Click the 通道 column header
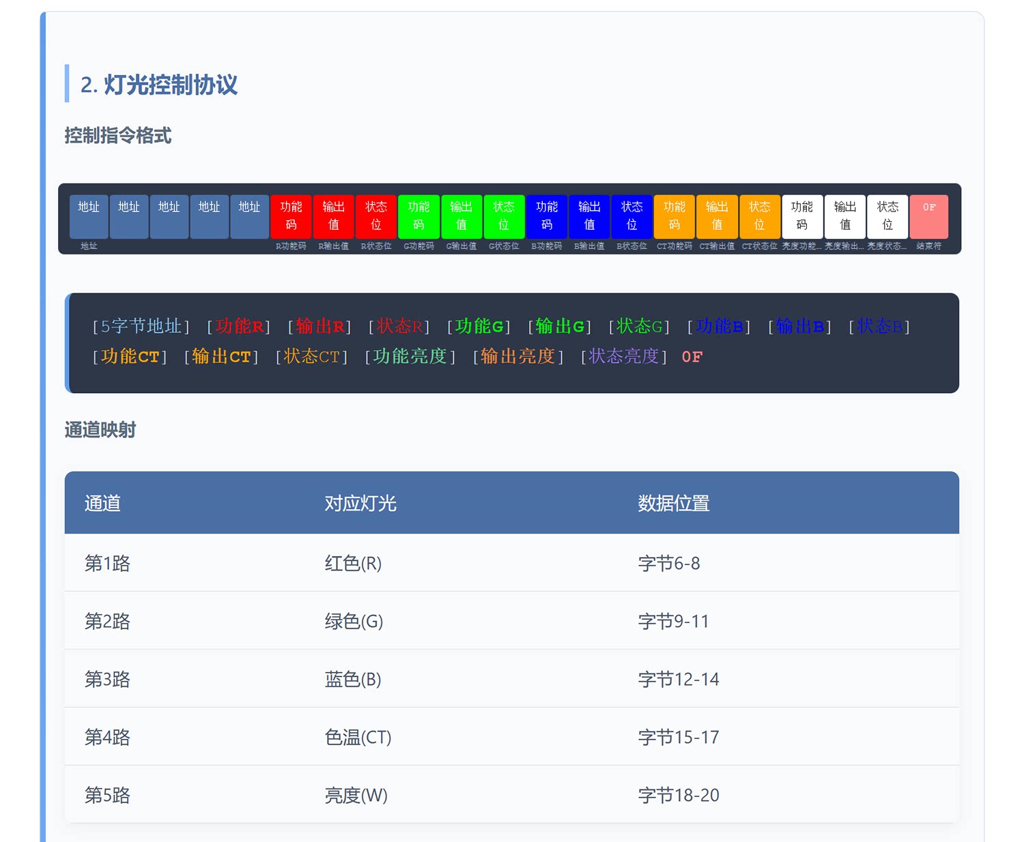 click(x=103, y=504)
